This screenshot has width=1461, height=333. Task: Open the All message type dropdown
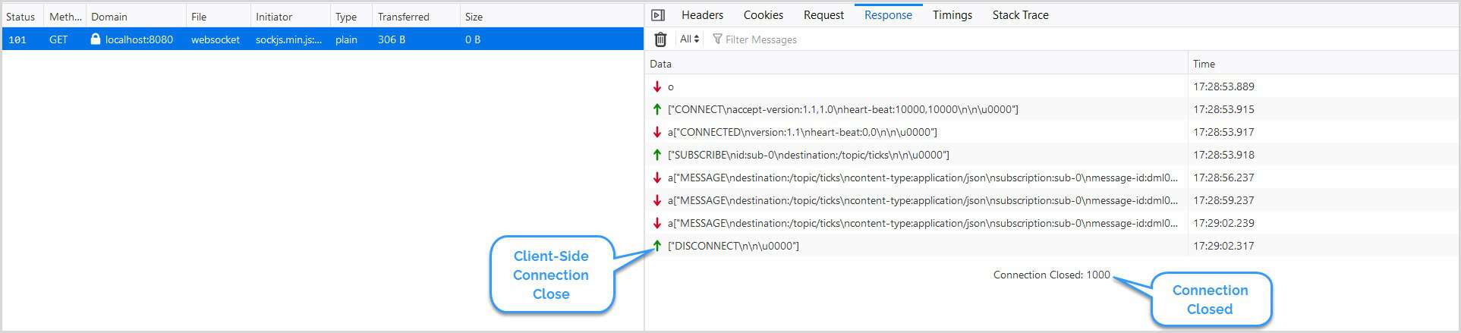pos(689,39)
